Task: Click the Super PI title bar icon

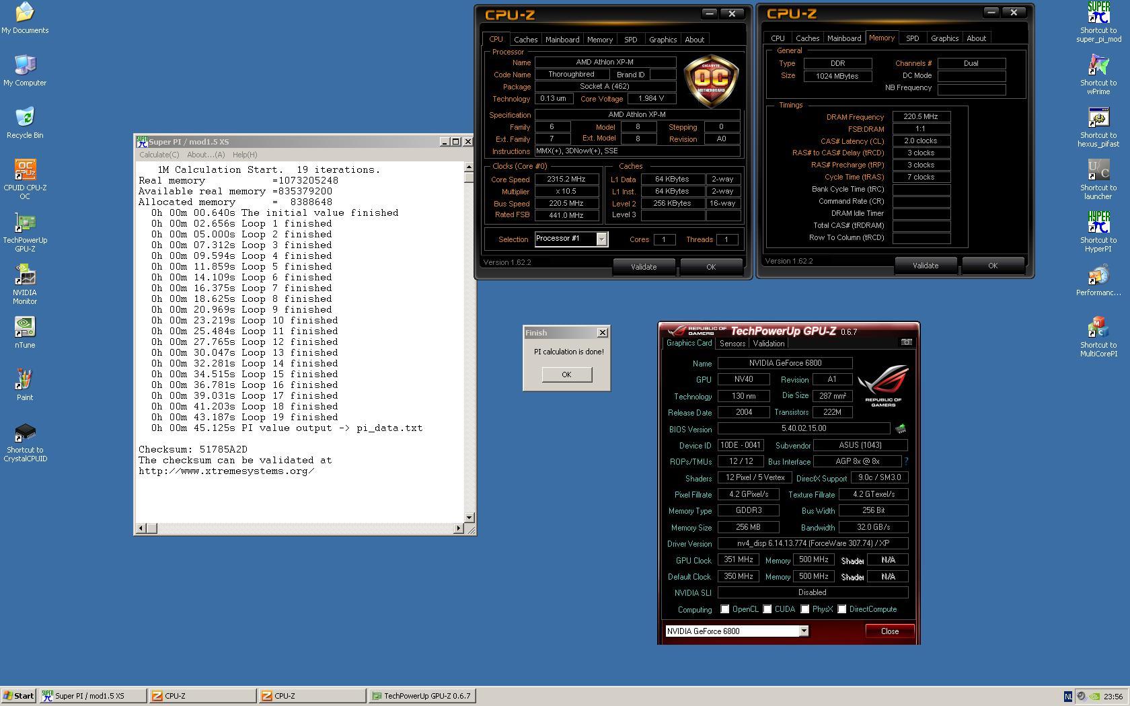Action: (x=142, y=141)
